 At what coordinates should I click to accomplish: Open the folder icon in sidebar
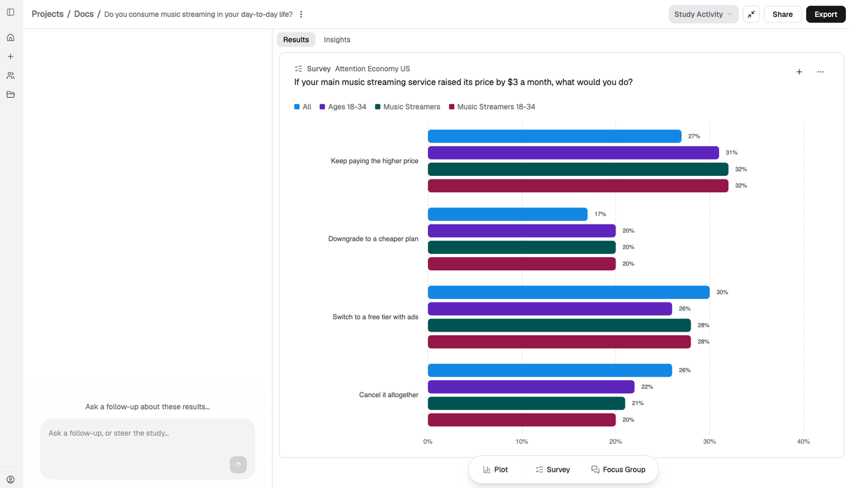pyautogui.click(x=10, y=95)
